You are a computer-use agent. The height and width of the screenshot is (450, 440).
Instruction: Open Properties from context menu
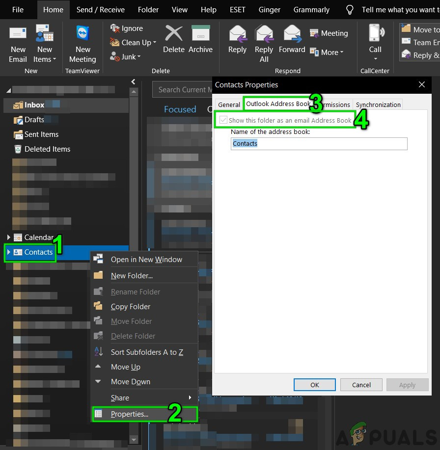pyautogui.click(x=144, y=414)
